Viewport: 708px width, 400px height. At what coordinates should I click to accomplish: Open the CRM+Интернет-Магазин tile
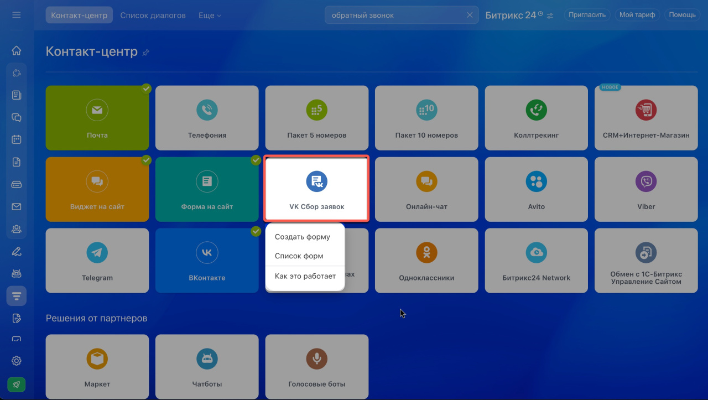pyautogui.click(x=646, y=118)
